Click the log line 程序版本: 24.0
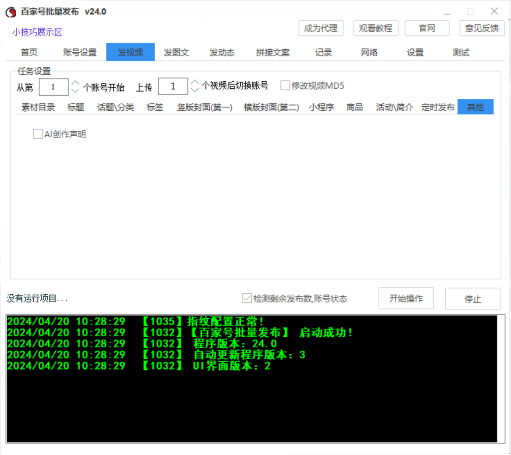Screen dimensions: 511x455 (142, 344)
